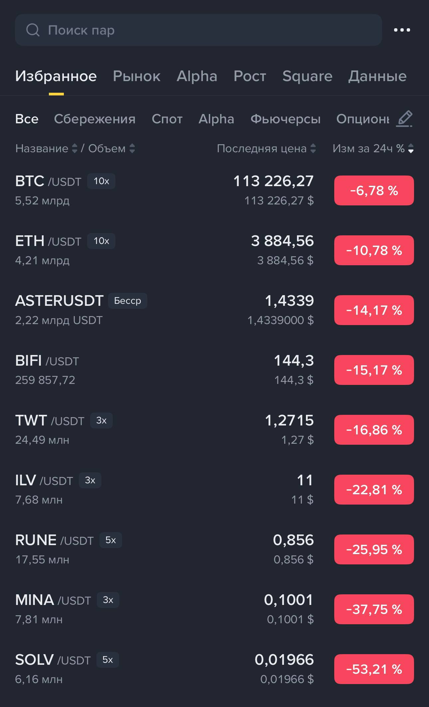
Task: Tap the 3x badge next to MINA
Action: coord(108,600)
